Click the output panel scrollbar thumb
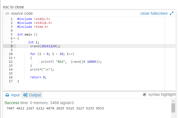 point(173,108)
